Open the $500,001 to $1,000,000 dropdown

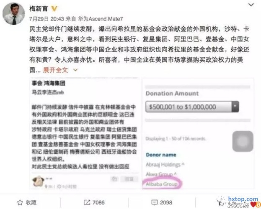192,107
